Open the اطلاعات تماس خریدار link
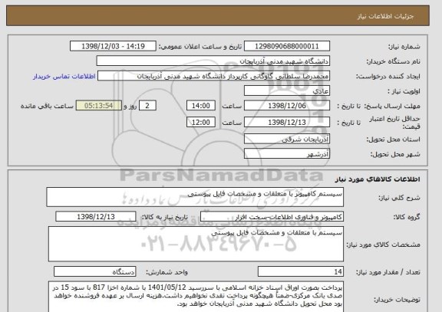The width and height of the screenshot is (442, 312). [64, 77]
